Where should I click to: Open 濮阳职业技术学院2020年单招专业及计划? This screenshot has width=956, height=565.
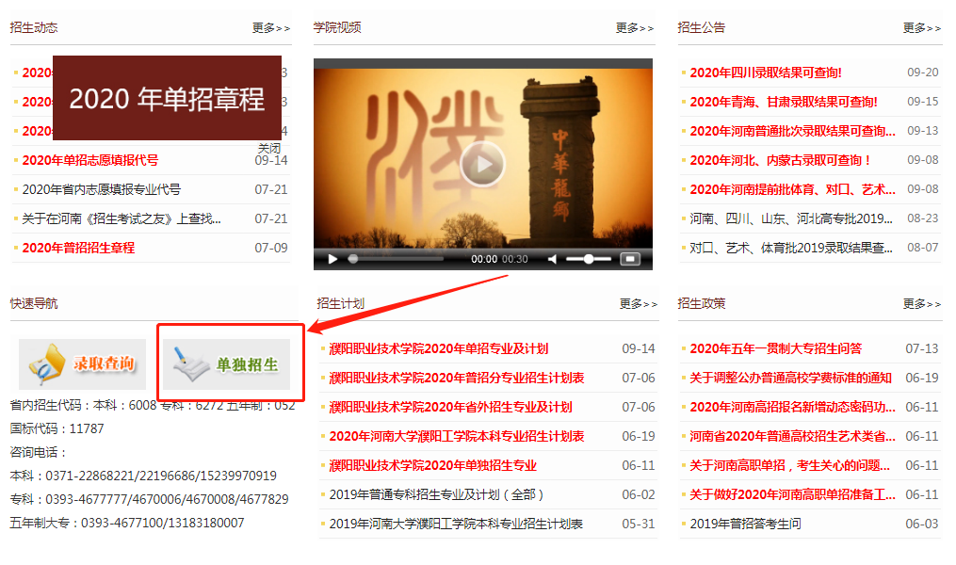tap(439, 348)
